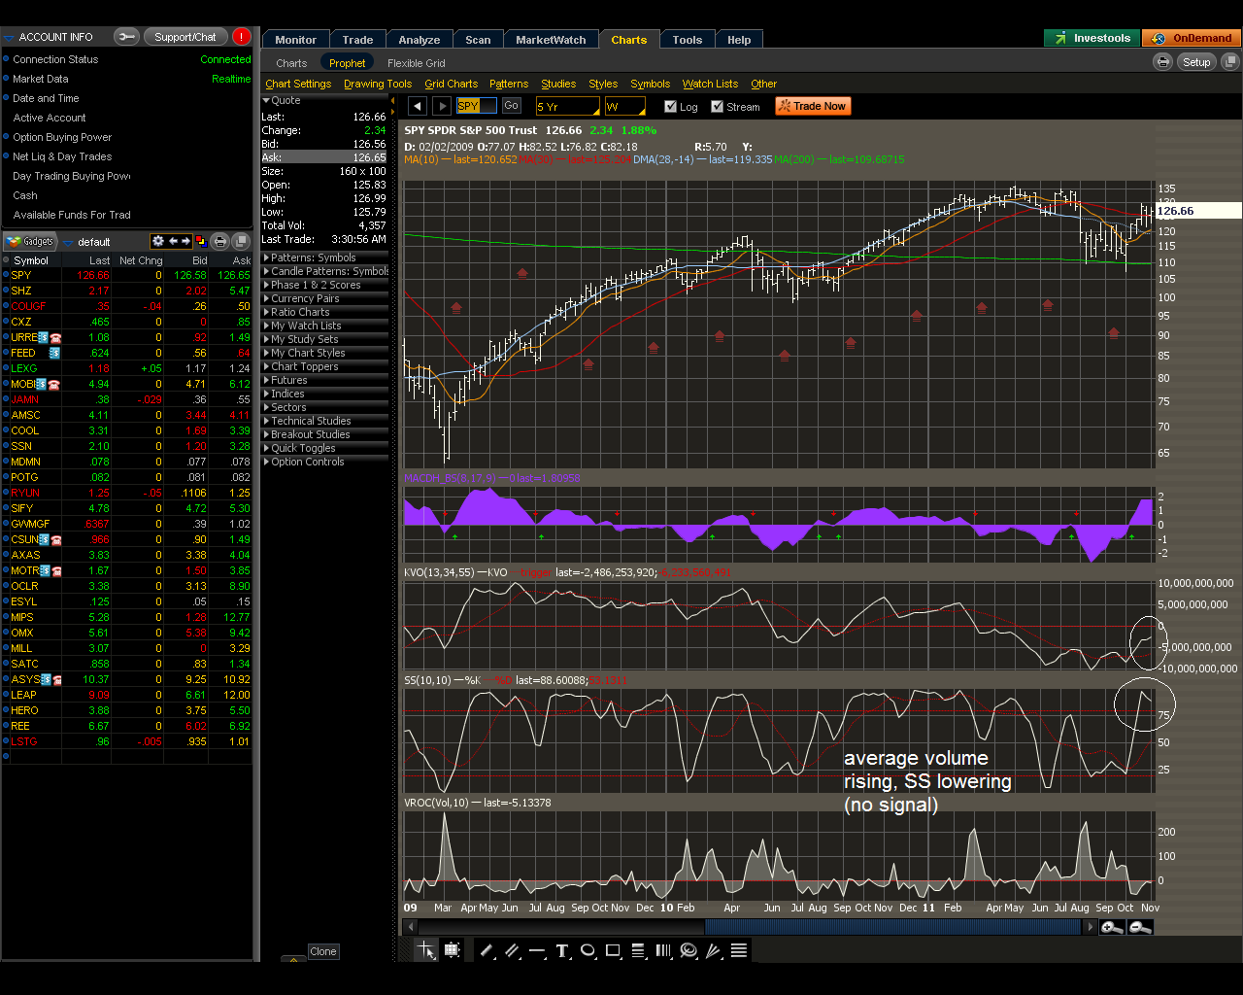The width and height of the screenshot is (1243, 995).
Task: Open the W aggregation period dropdown
Action: click(625, 106)
